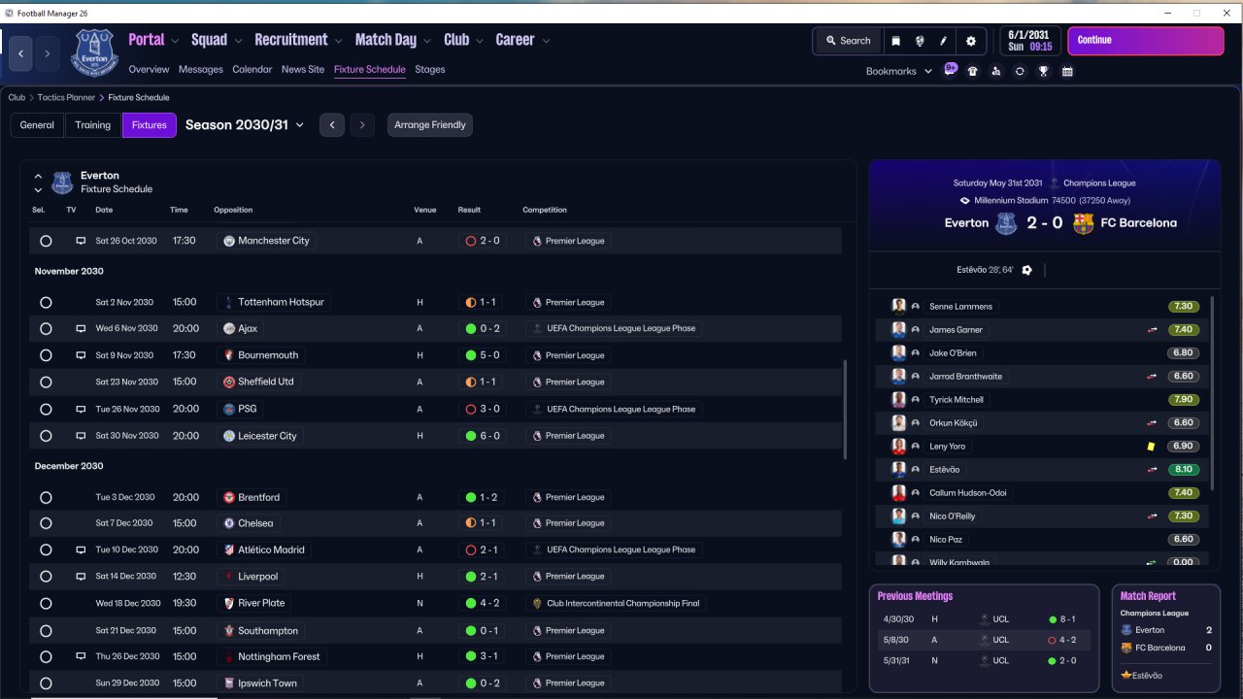Viewport: 1243px width, 699px height.
Task: Open the News Site tab
Action: tap(303, 70)
